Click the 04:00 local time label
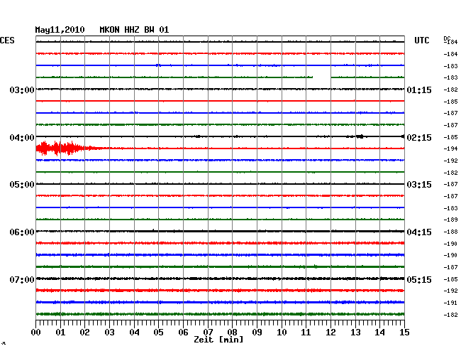Viewport: 461px width, 351px height. [x=22, y=138]
